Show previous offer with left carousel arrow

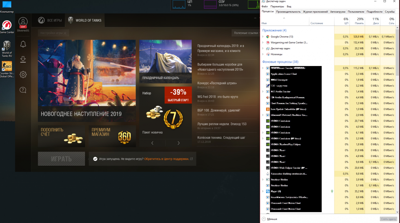(152, 143)
